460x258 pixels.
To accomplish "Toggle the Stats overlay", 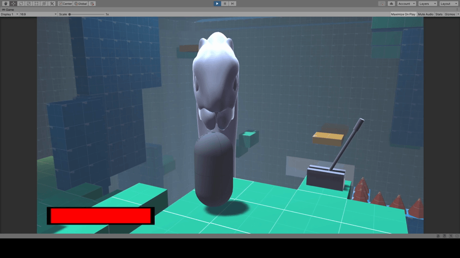I will pyautogui.click(x=439, y=14).
